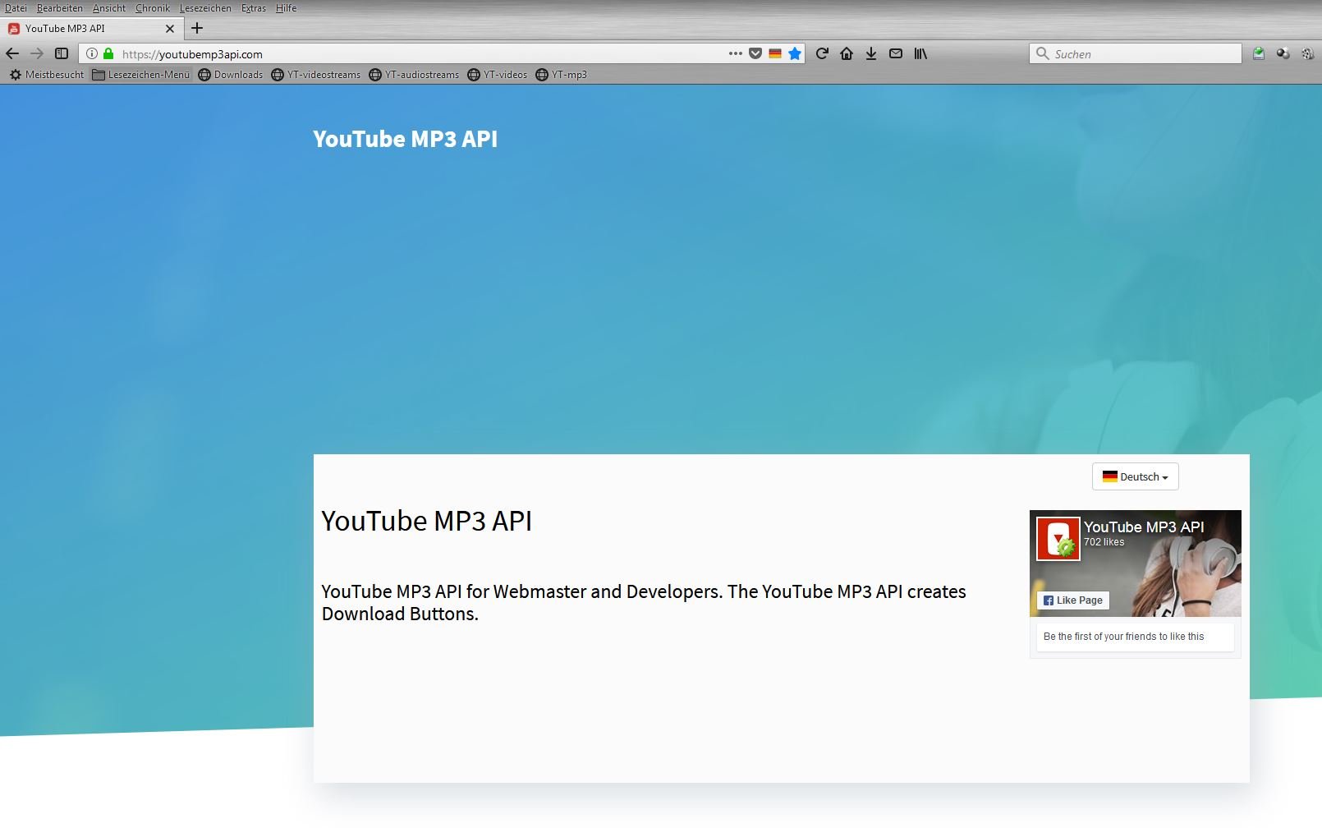Viewport: 1322px width, 828px height.
Task: Click the reload page icon
Action: coord(822,53)
